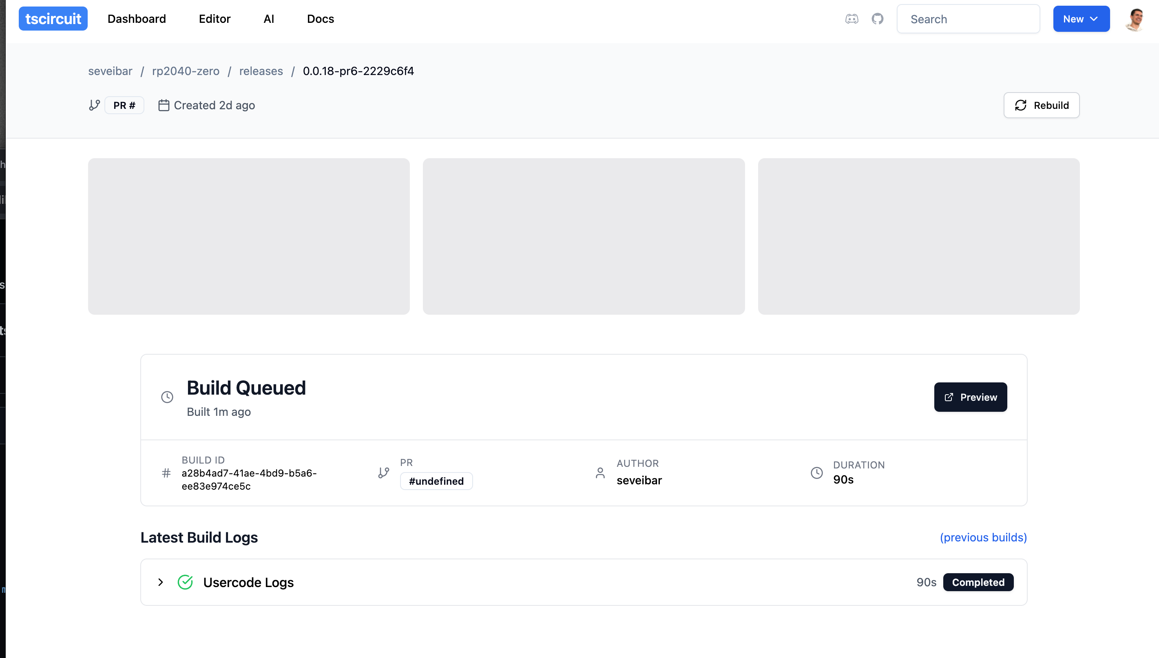Viewport: 1159px width, 658px height.
Task: Click the tscircuit logo
Action: 53,19
